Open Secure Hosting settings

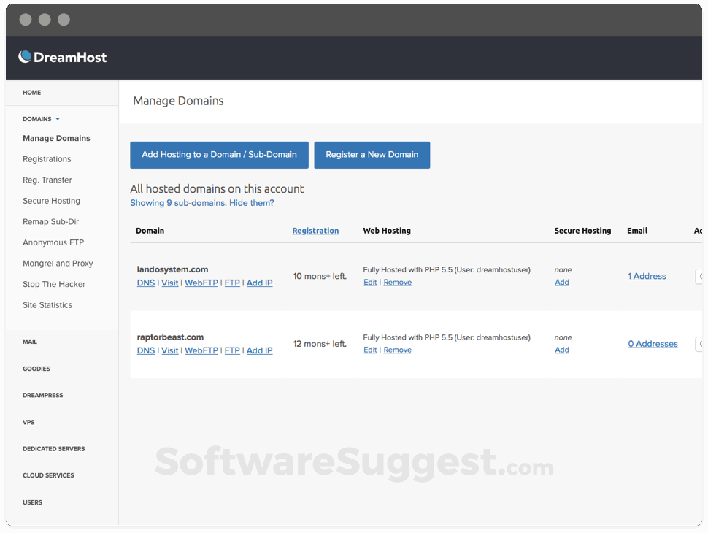click(51, 201)
